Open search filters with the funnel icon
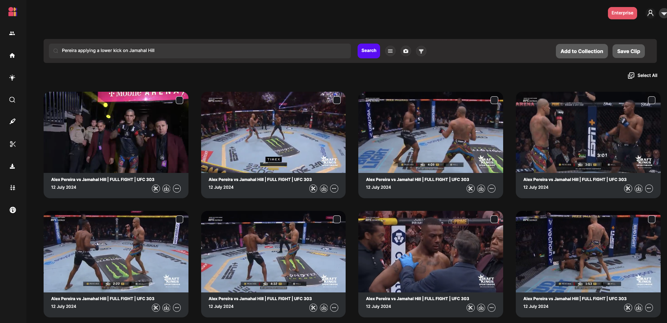The height and width of the screenshot is (323, 667). tap(421, 51)
